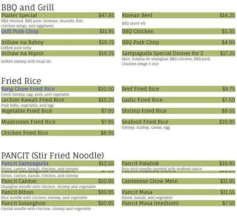The height and width of the screenshot is (216, 237).
Task: Select Lechon Kawali Fried Rice
Action: click(x=32, y=100)
